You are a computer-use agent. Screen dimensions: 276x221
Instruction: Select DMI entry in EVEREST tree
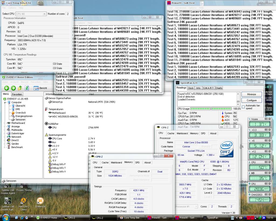[18, 109]
